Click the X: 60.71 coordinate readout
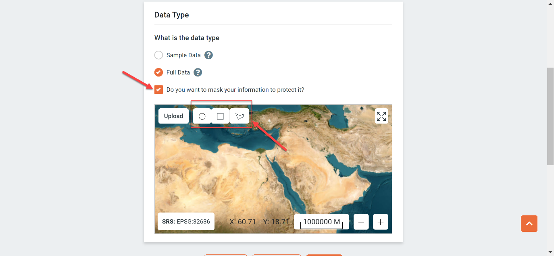This screenshot has width=554, height=256. [x=243, y=222]
